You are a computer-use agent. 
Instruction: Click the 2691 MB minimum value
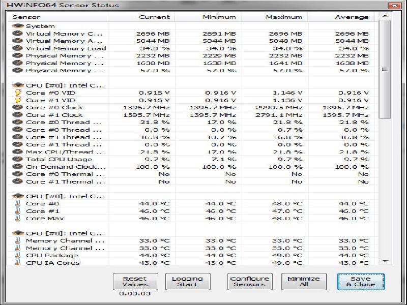click(219, 34)
